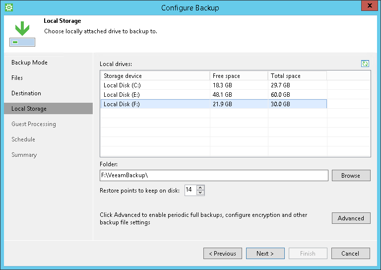Go back using the Previous button

tap(223, 254)
